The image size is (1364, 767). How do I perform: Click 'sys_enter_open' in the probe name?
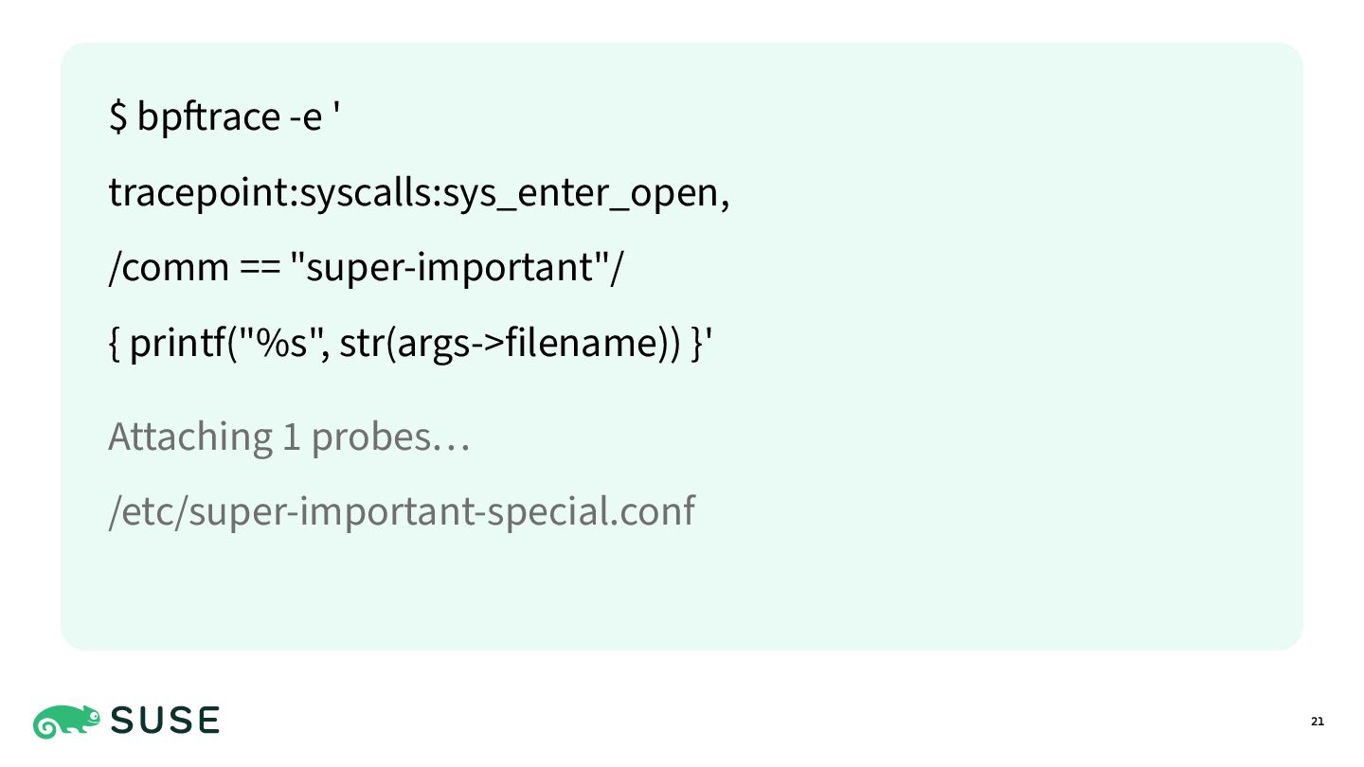click(x=582, y=193)
